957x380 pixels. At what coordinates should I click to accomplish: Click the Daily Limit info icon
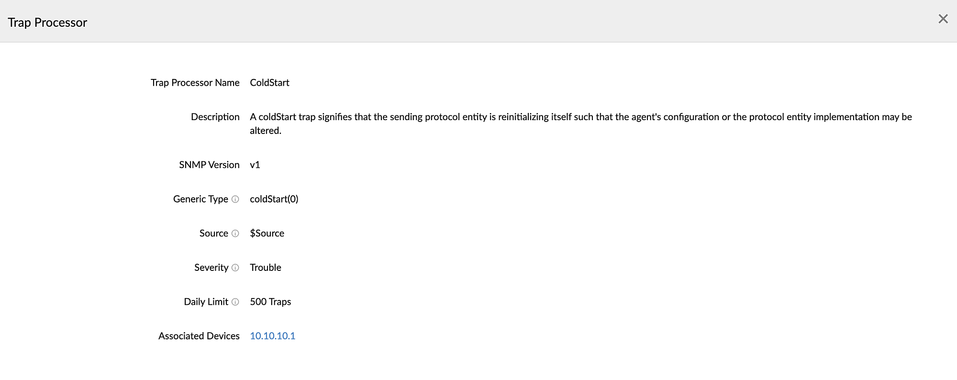[235, 302]
